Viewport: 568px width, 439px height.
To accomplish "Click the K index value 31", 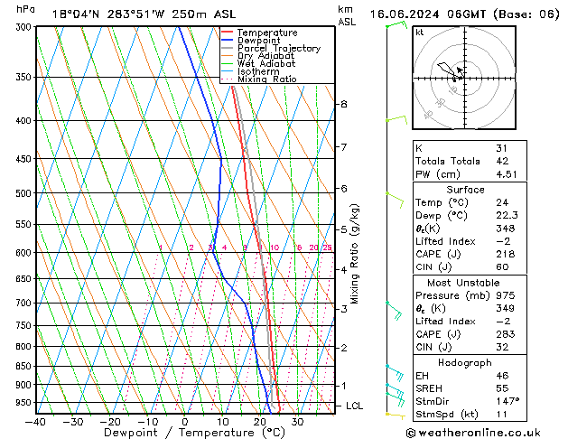I will [x=501, y=148].
